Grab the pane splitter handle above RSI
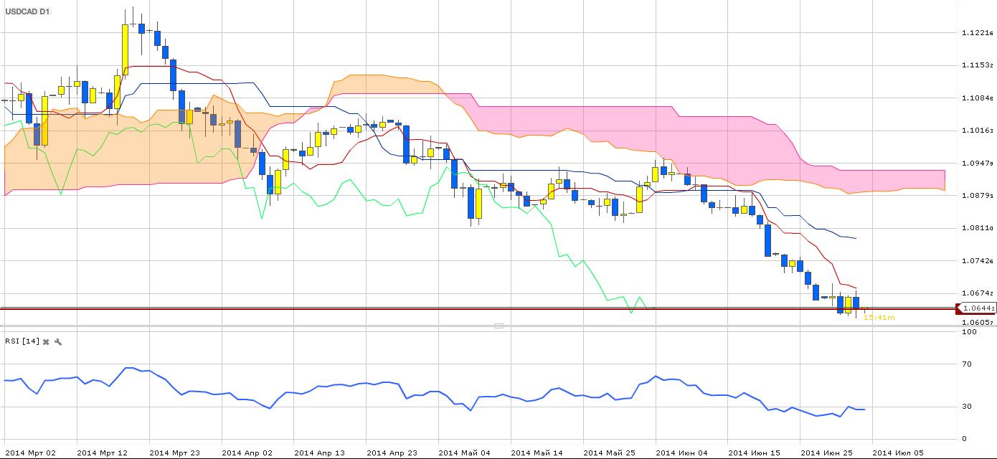 (498, 326)
